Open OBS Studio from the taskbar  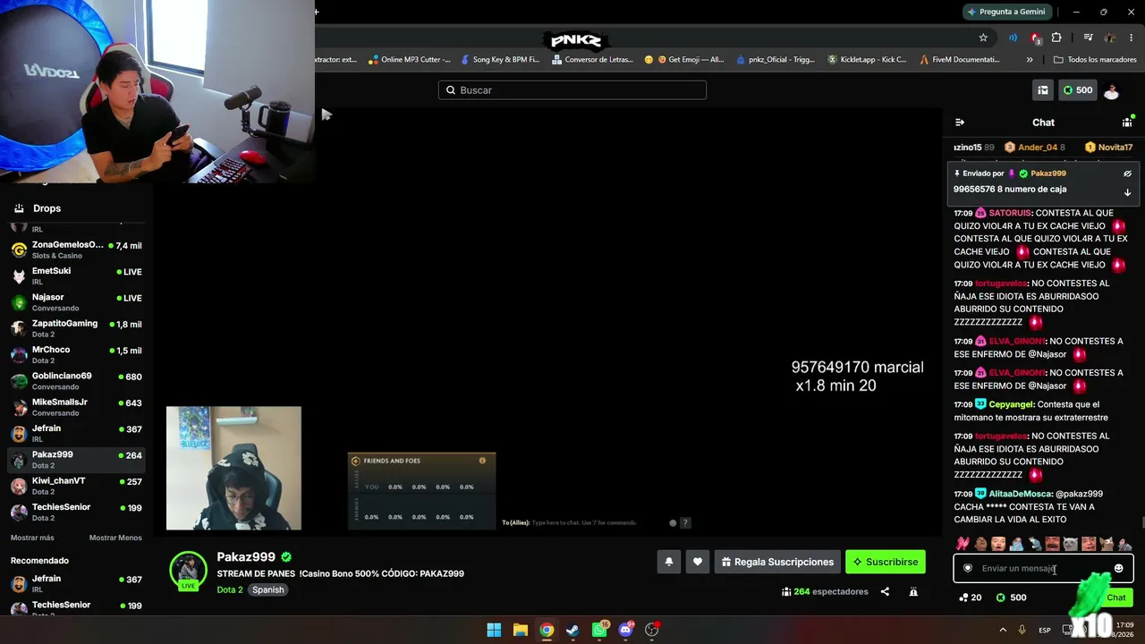pyautogui.click(x=652, y=630)
